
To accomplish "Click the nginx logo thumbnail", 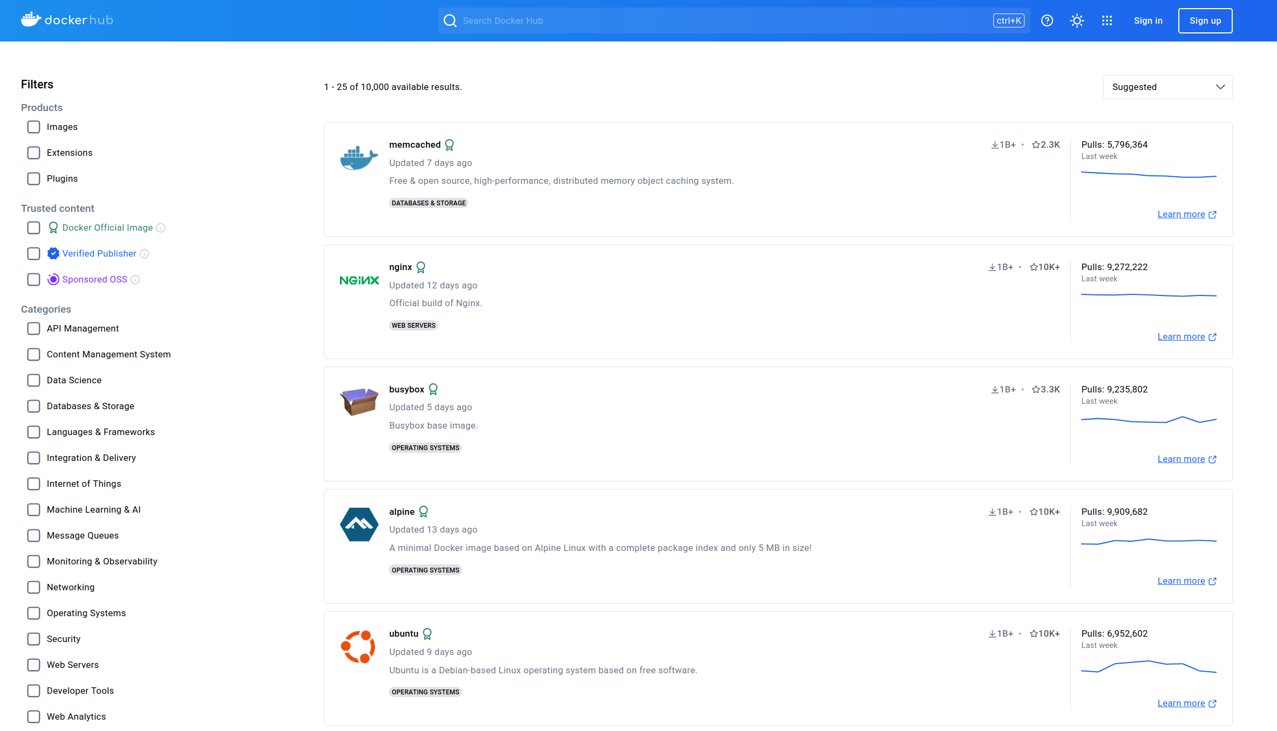I will (x=359, y=280).
